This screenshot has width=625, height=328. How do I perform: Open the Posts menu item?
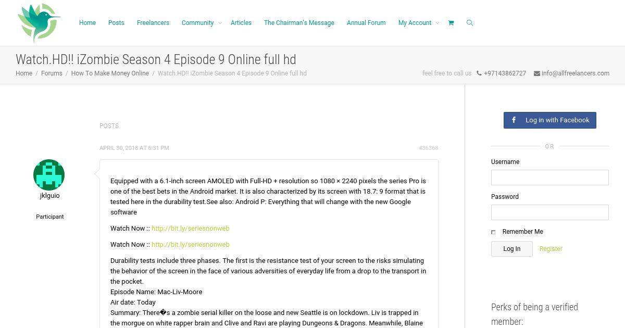coord(116,23)
